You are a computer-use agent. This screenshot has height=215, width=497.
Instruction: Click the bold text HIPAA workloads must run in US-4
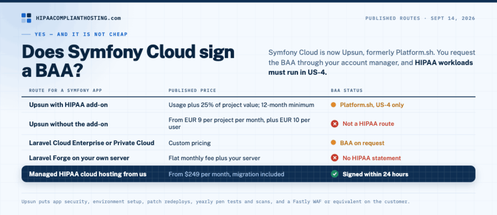click(371, 68)
